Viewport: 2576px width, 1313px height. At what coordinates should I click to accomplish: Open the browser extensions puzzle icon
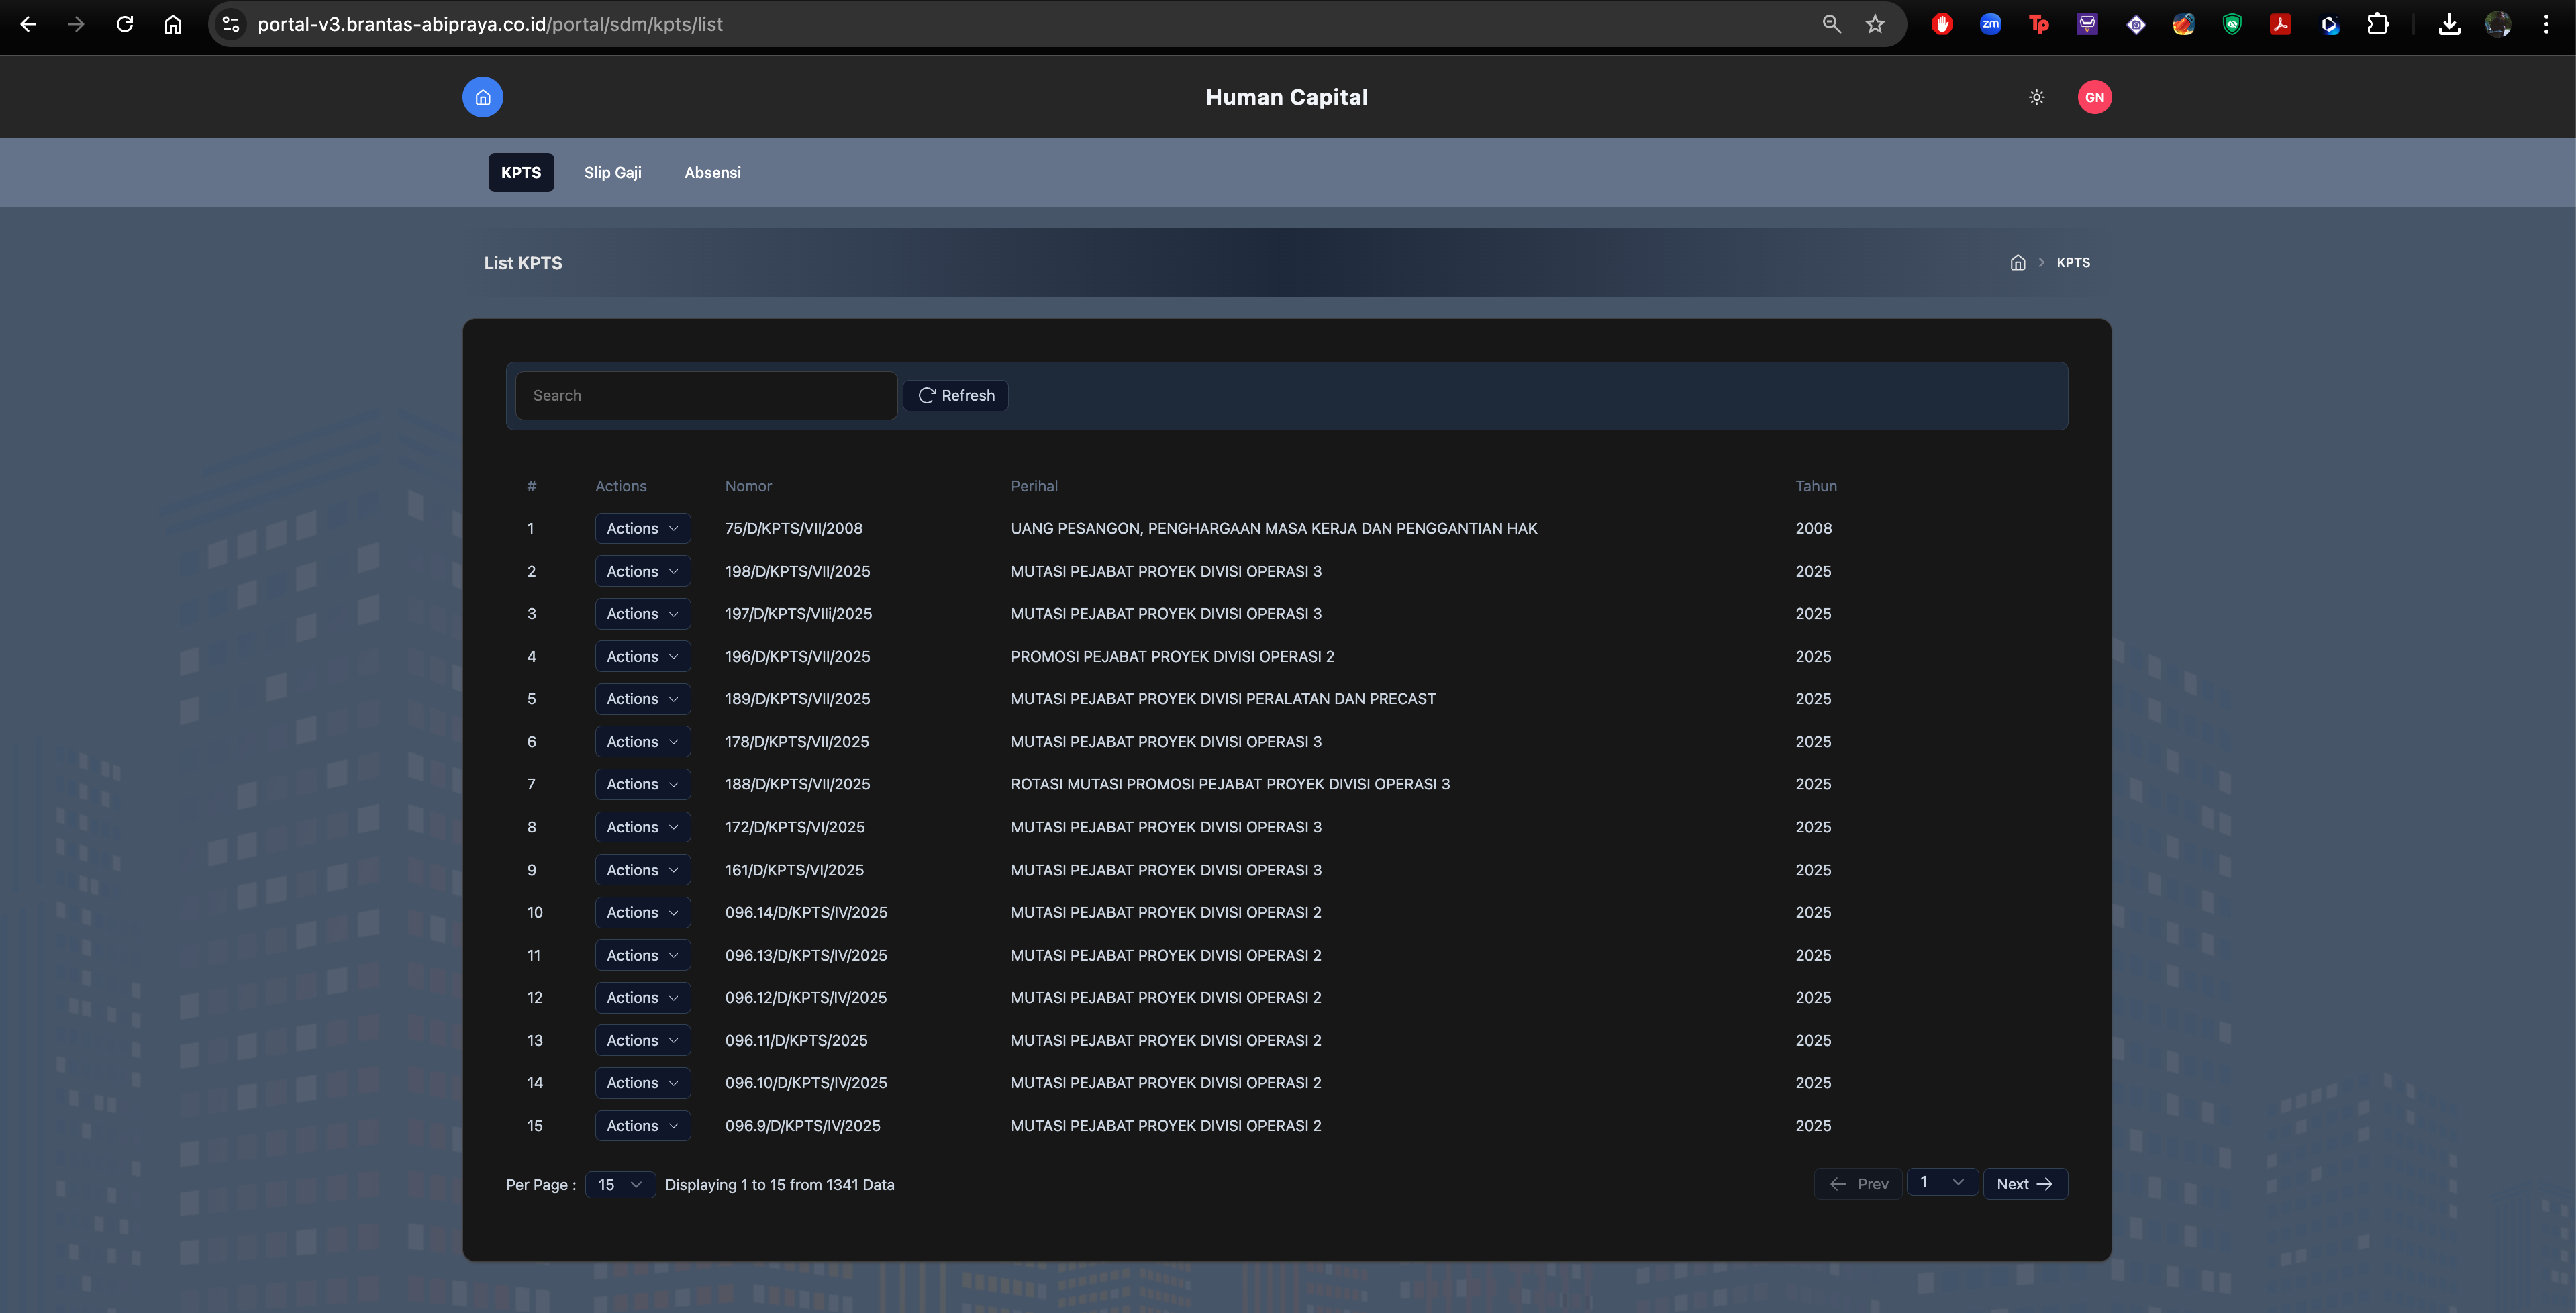pyautogui.click(x=2378, y=24)
